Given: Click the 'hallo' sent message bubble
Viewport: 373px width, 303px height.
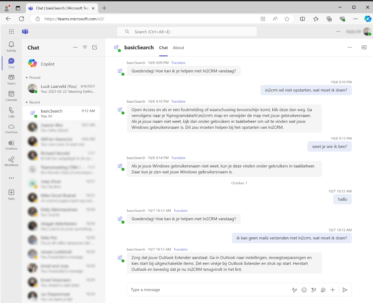Looking at the screenshot, I should point(343,199).
